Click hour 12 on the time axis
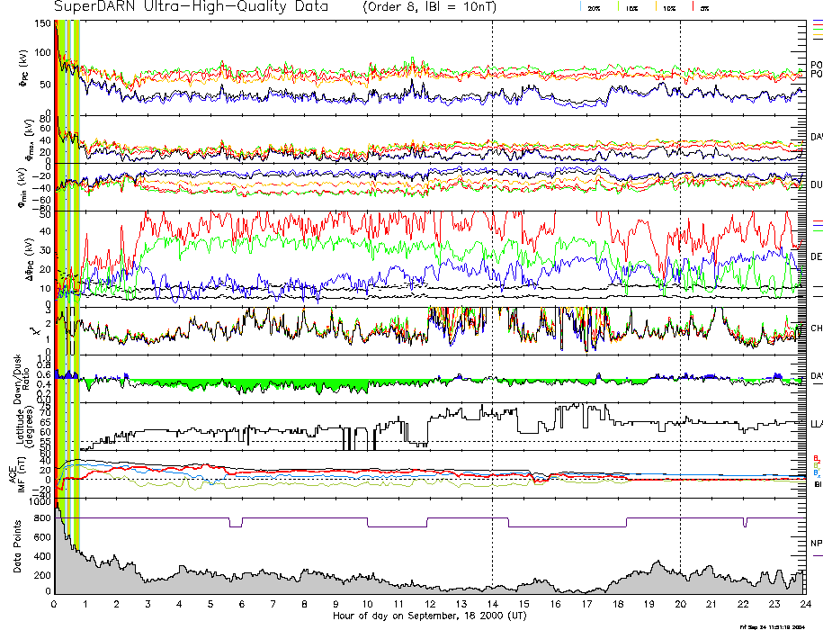This screenshot has width=823, height=630. (x=430, y=604)
